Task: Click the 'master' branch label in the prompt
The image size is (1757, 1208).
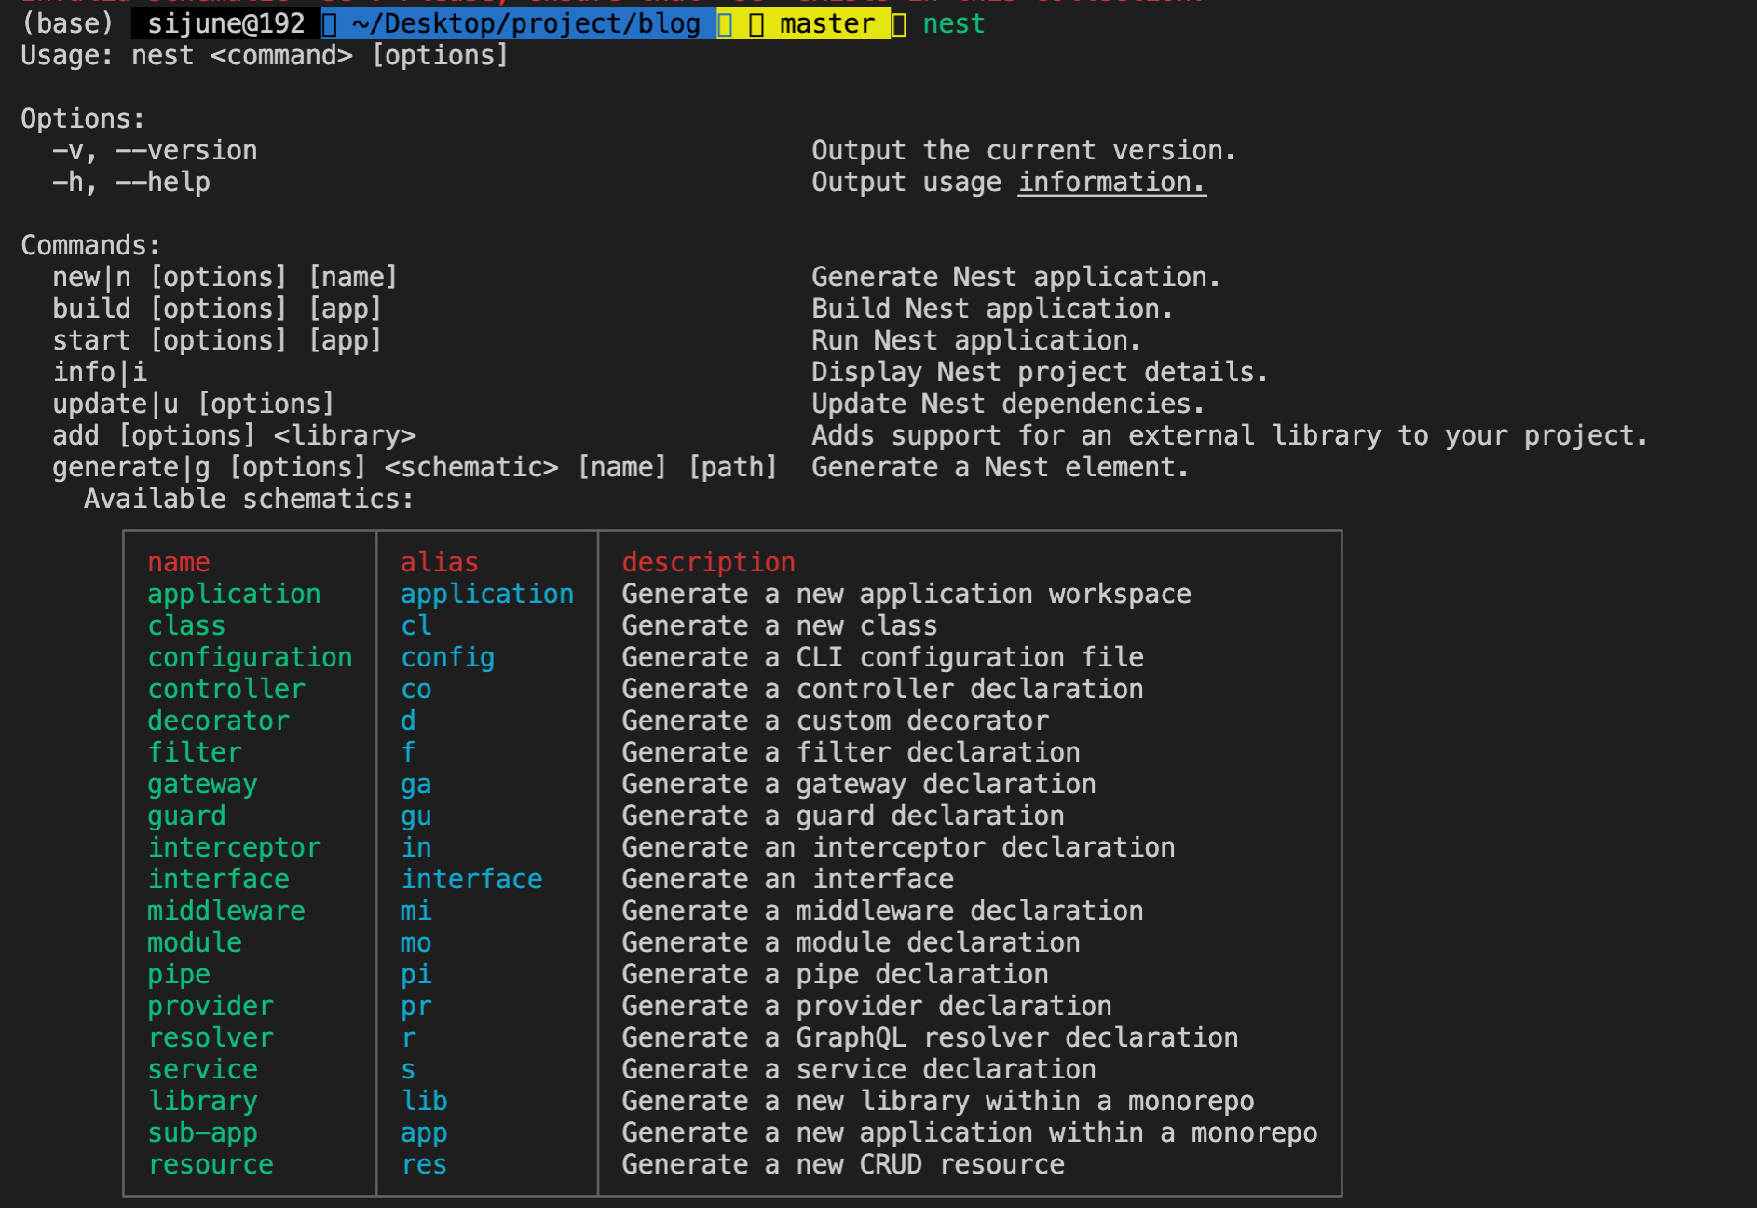Action: (x=827, y=23)
